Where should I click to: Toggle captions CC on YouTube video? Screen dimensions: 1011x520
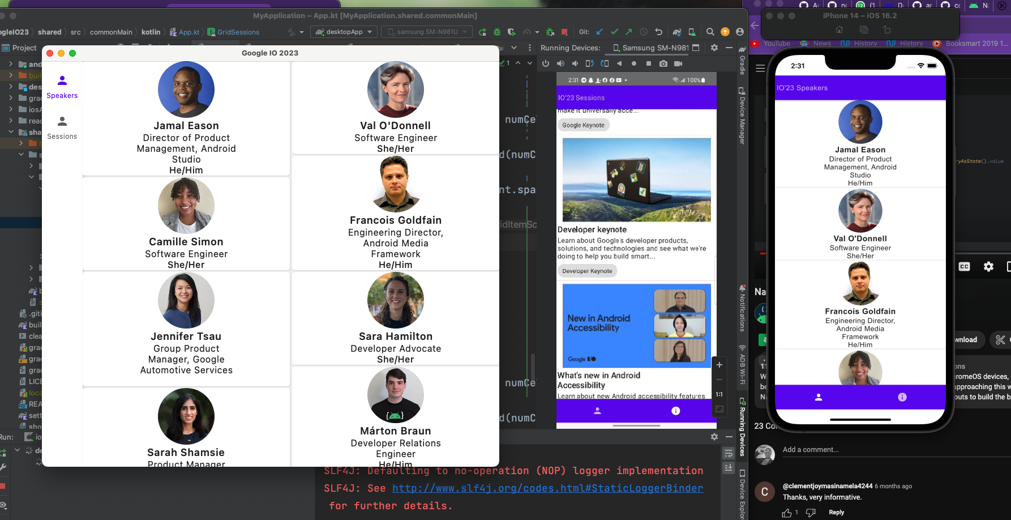pos(965,267)
